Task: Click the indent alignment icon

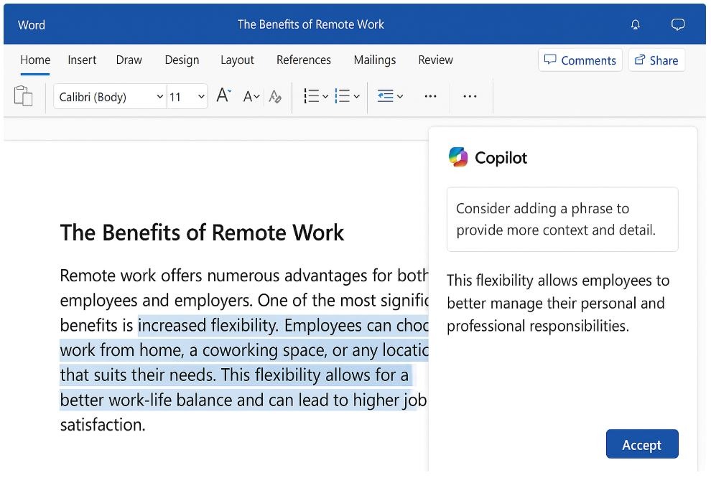Action: pyautogui.click(x=386, y=96)
